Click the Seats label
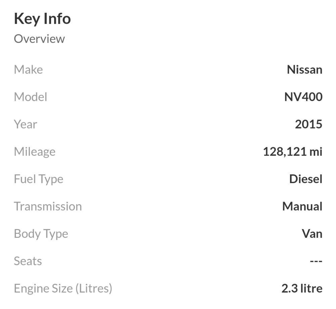This screenshot has height=309, width=336. [x=28, y=261]
